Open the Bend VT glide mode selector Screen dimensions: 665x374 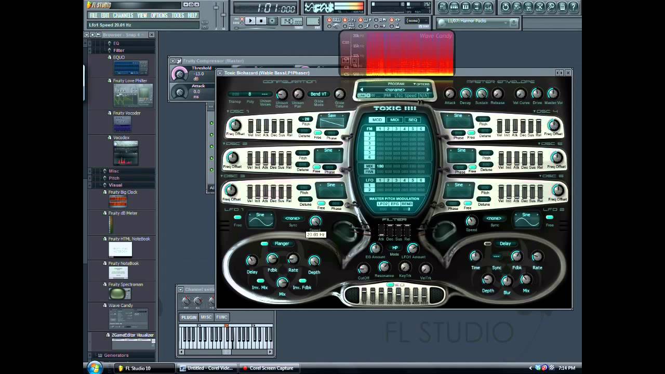click(x=318, y=94)
